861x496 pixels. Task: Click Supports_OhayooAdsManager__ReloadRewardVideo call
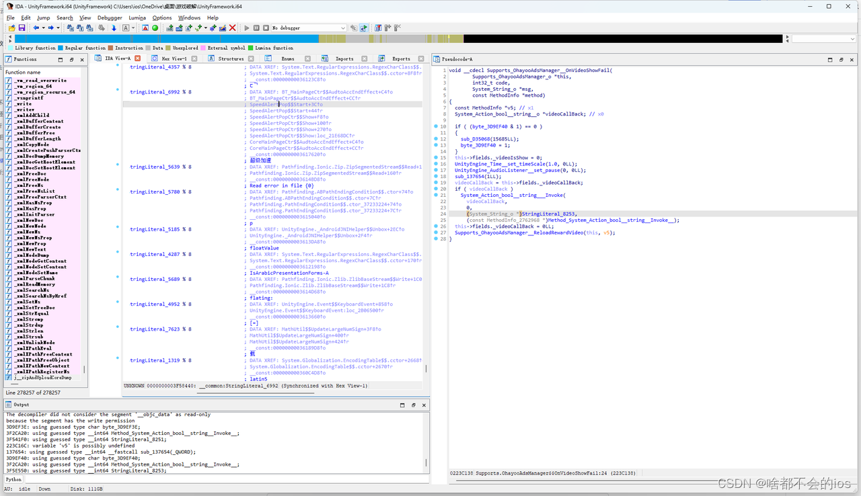pyautogui.click(x=519, y=233)
